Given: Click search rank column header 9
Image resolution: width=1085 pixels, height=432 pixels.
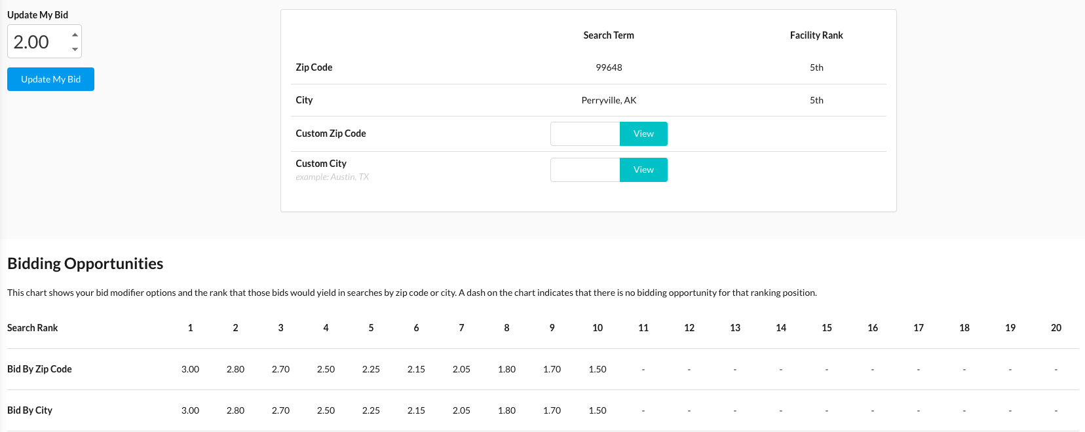Looking at the screenshot, I should 552,328.
